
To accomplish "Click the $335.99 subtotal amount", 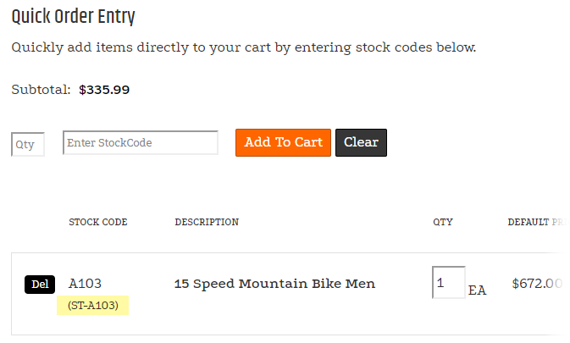I will click(104, 89).
